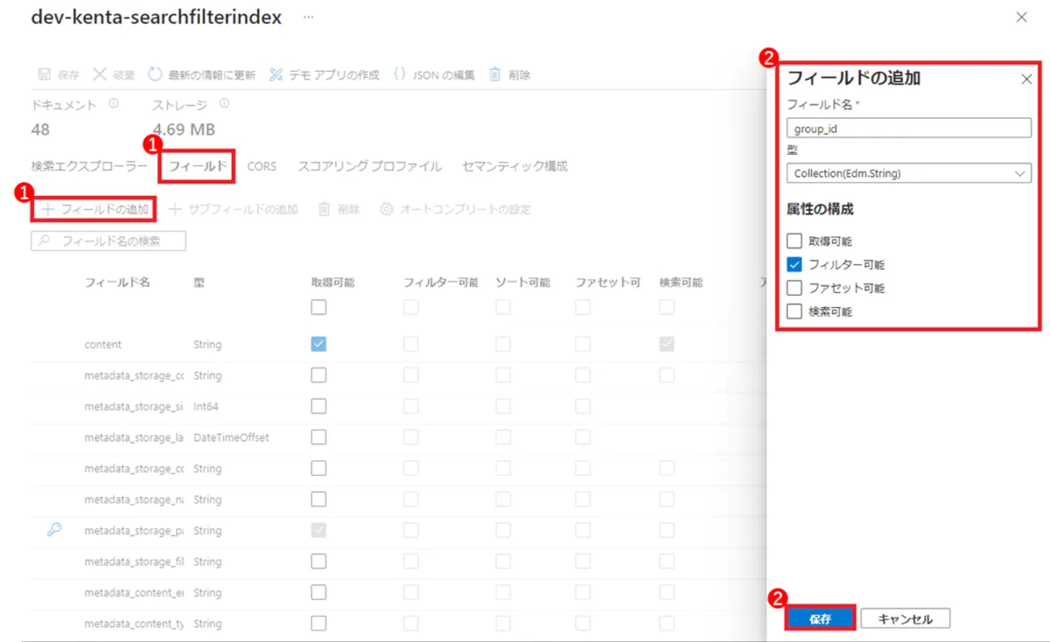The width and height of the screenshot is (1050, 642).
Task: Click the info icon next to ストレージ
Action: pos(225,104)
